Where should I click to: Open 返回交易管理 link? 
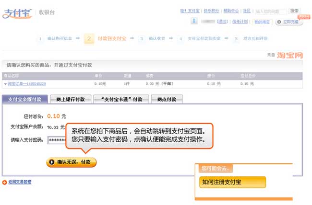pyautogui.click(x=20, y=182)
